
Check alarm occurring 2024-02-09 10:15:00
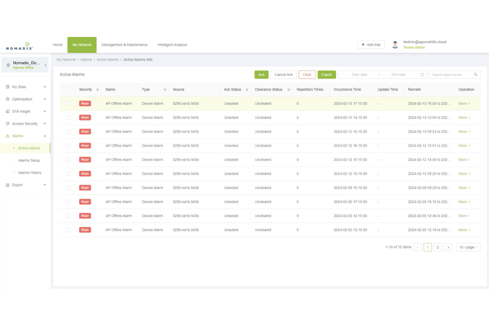pyautogui.click(x=68, y=188)
